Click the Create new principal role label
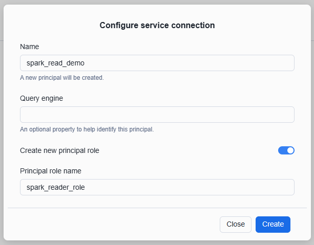This screenshot has width=314, height=245. 59,150
